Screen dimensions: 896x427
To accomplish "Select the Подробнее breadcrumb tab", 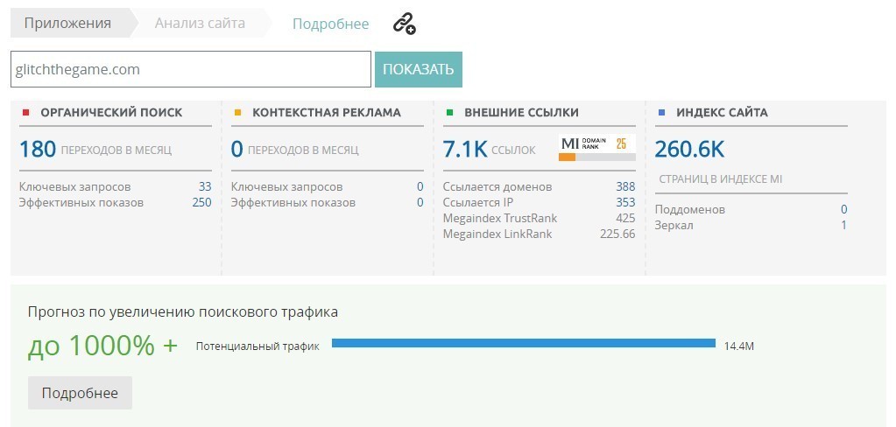I will (331, 24).
